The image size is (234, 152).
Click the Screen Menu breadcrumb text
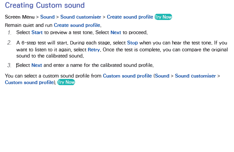pyautogui.click(x=20, y=17)
